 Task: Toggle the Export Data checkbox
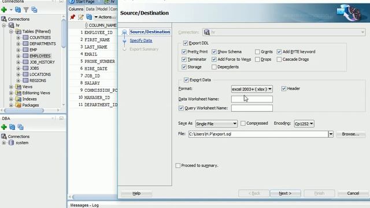pos(186,80)
